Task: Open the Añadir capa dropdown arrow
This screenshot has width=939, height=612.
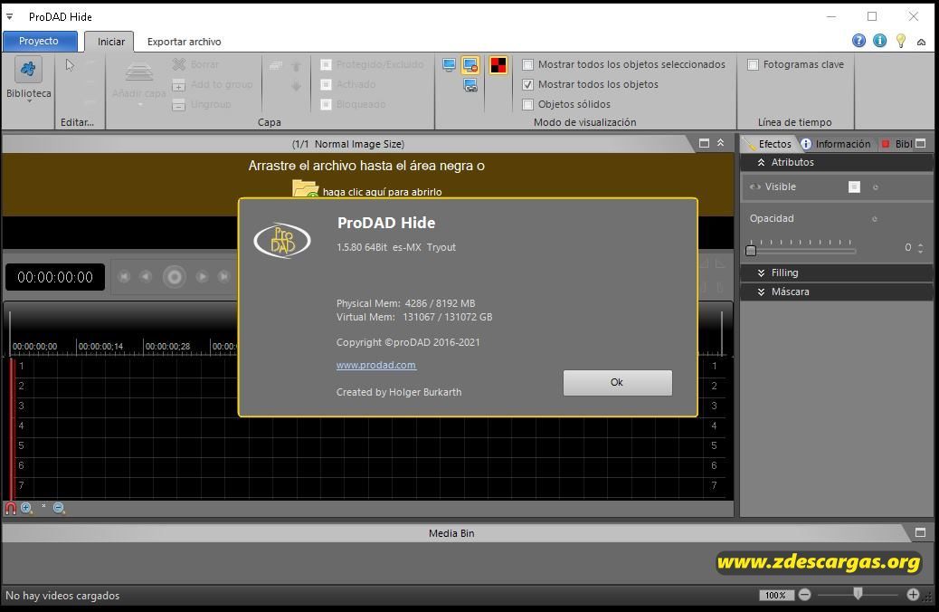Action: [139, 105]
